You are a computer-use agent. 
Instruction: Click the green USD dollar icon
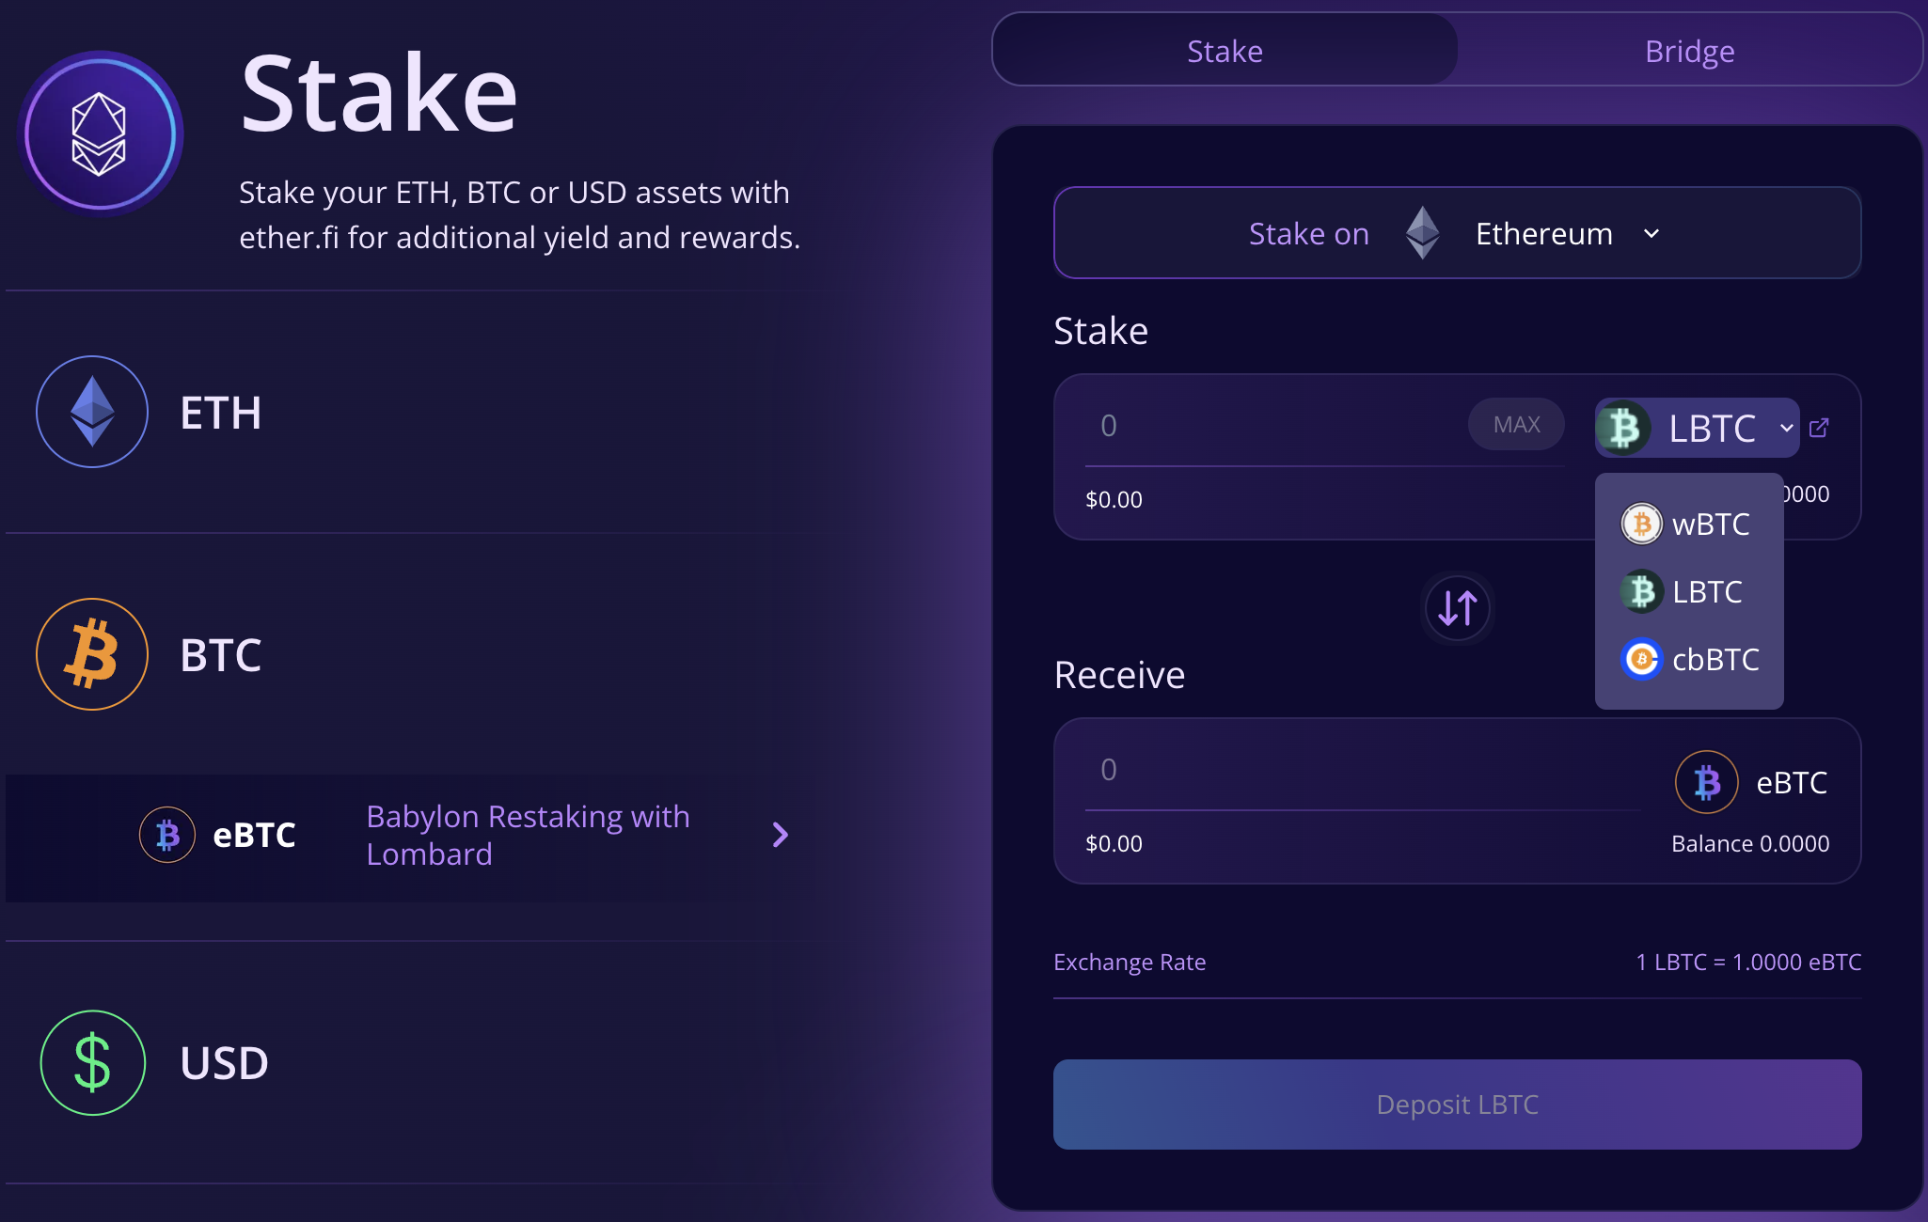pos(92,1062)
